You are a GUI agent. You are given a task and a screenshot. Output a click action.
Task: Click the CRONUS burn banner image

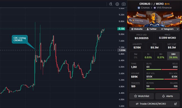pos(154,19)
